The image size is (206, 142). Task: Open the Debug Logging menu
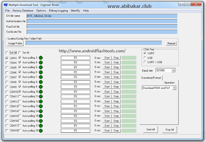click(x=58, y=11)
